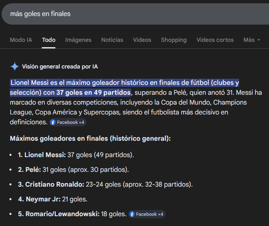Select the Todo tab

click(x=48, y=40)
